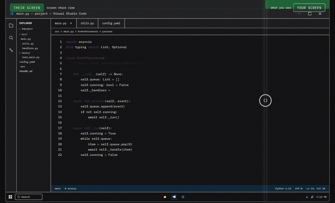Image resolution: width=335 pixels, height=203 pixels.
Task: Open the Search icon in activity bar
Action: 11,38
